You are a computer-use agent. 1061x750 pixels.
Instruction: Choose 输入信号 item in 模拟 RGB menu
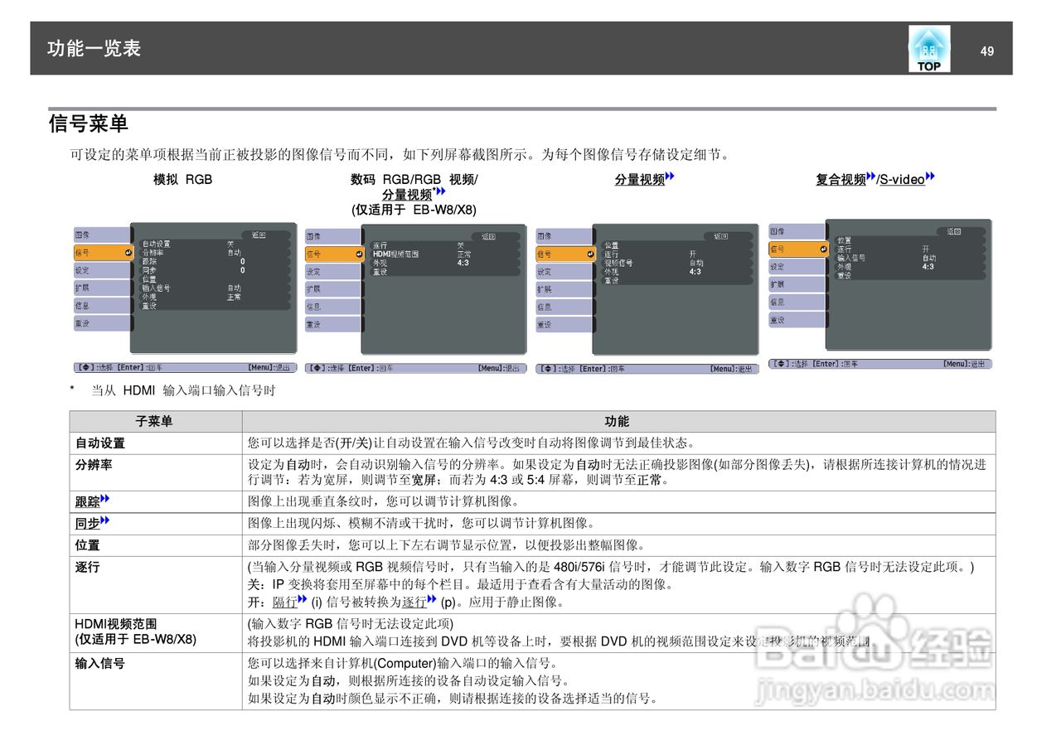(156, 288)
